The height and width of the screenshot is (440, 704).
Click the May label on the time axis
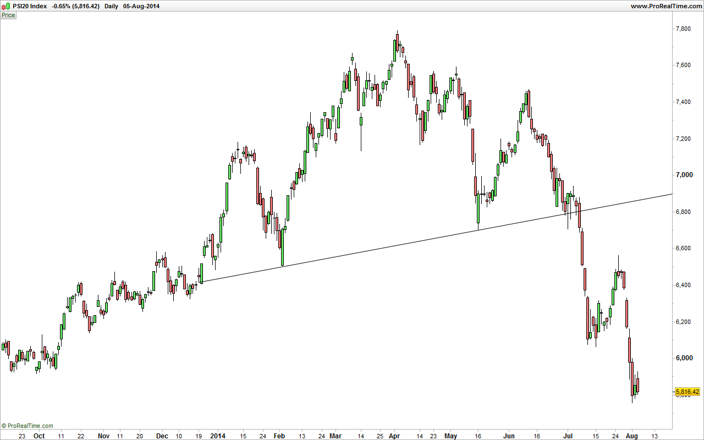pos(450,436)
